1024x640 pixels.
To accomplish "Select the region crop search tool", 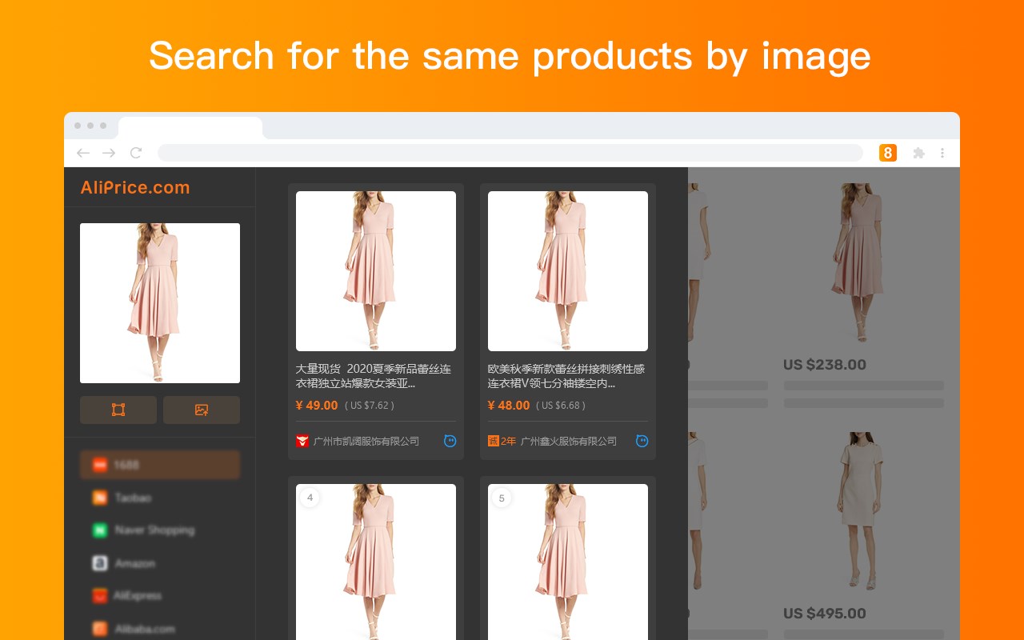I will [x=118, y=409].
